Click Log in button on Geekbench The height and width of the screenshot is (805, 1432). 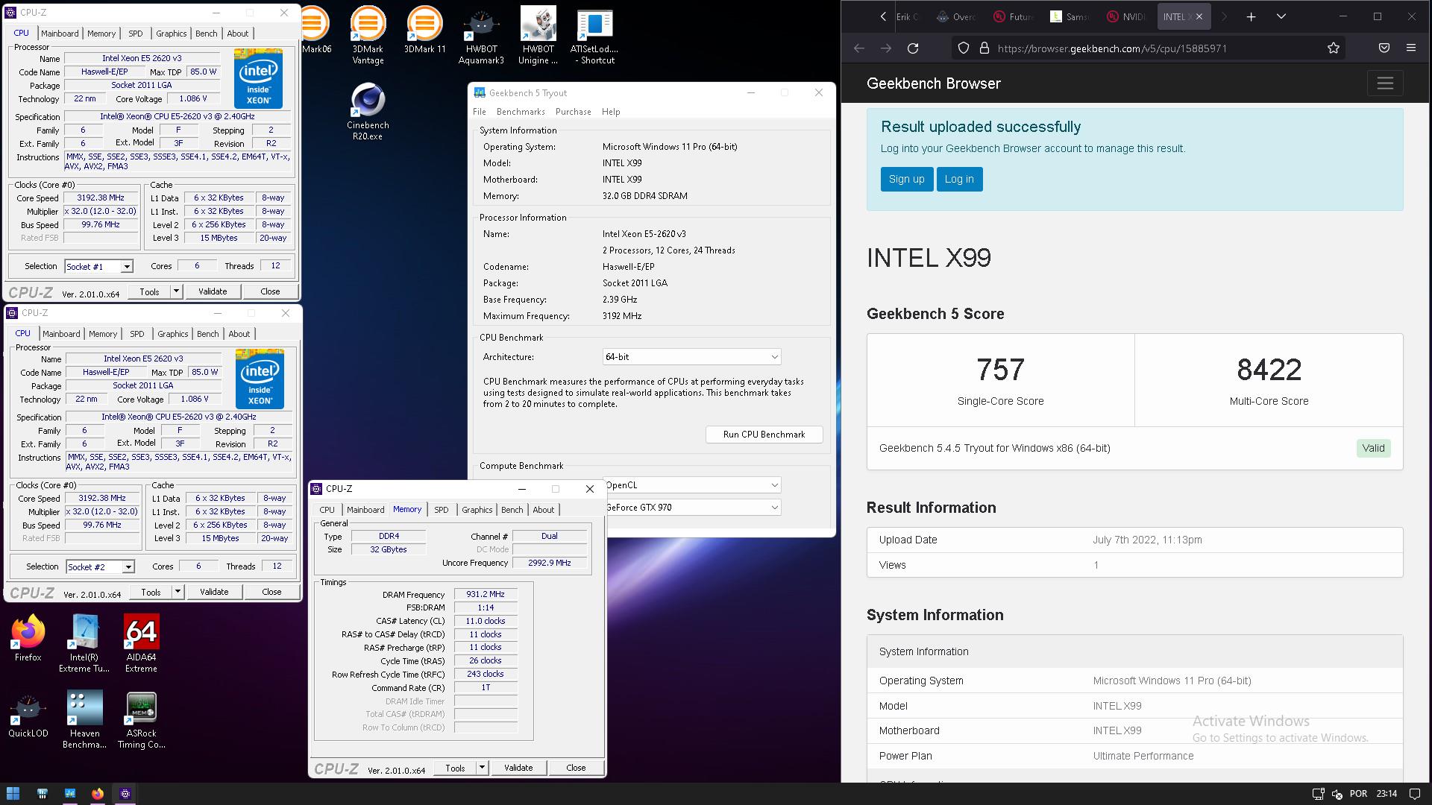(x=959, y=179)
